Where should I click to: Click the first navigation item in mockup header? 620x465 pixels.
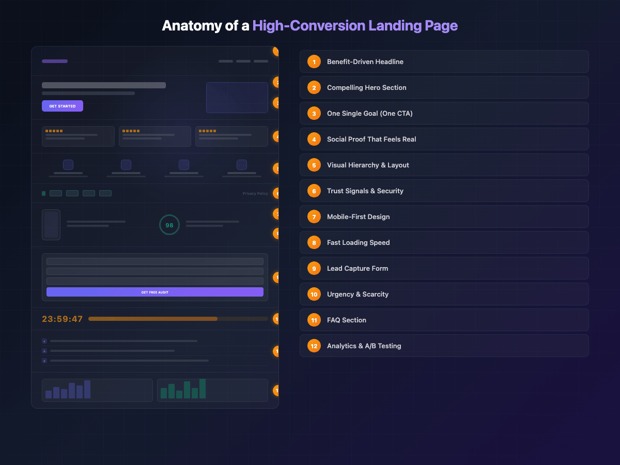click(x=225, y=61)
